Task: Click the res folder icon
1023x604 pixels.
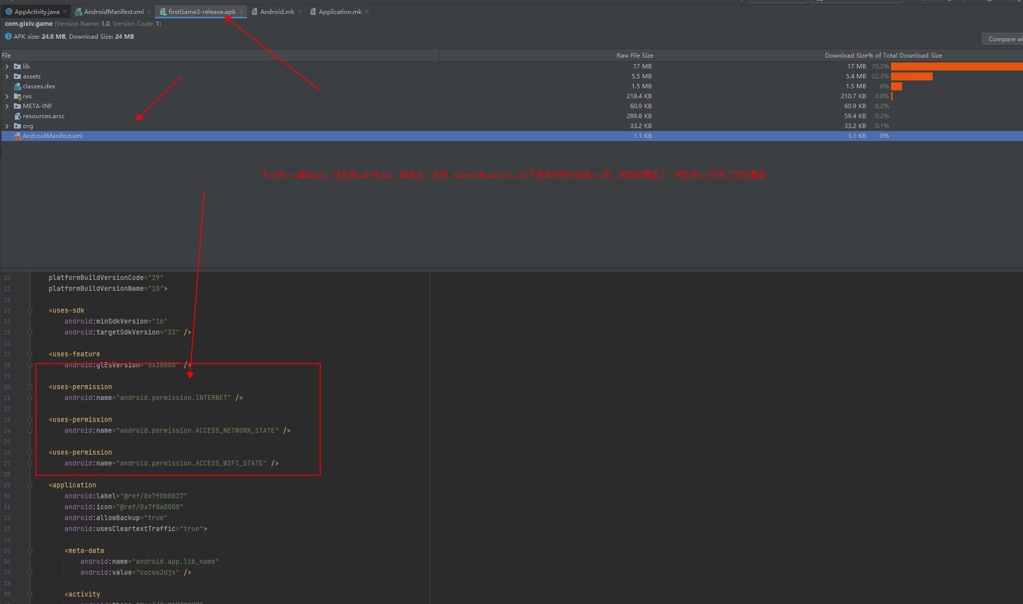Action: 17,96
